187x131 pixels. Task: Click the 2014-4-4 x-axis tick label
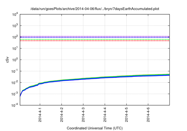click(x=105, y=115)
